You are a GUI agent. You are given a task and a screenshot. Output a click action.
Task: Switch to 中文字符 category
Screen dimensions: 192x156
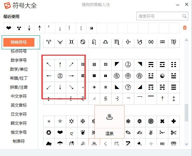pos(19,96)
